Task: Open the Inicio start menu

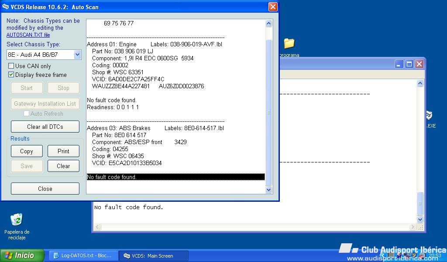Action: coord(22,255)
